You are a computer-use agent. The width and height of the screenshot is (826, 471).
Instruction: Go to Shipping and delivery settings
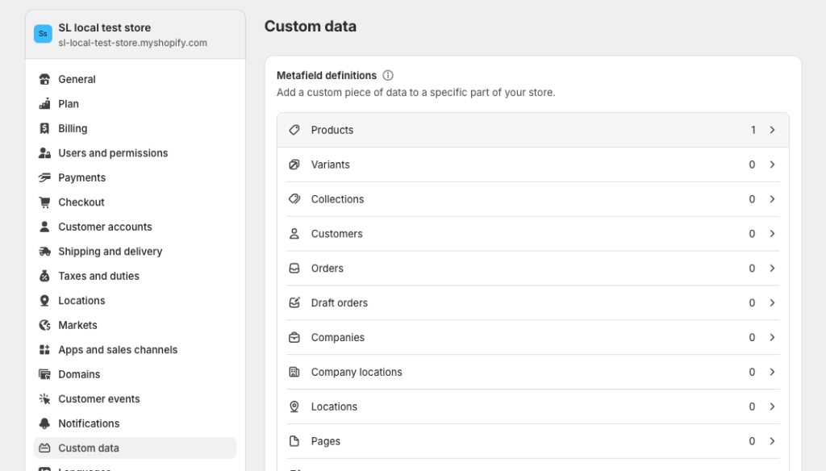point(110,252)
